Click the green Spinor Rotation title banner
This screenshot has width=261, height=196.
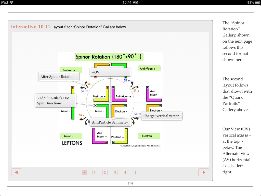tap(109, 57)
